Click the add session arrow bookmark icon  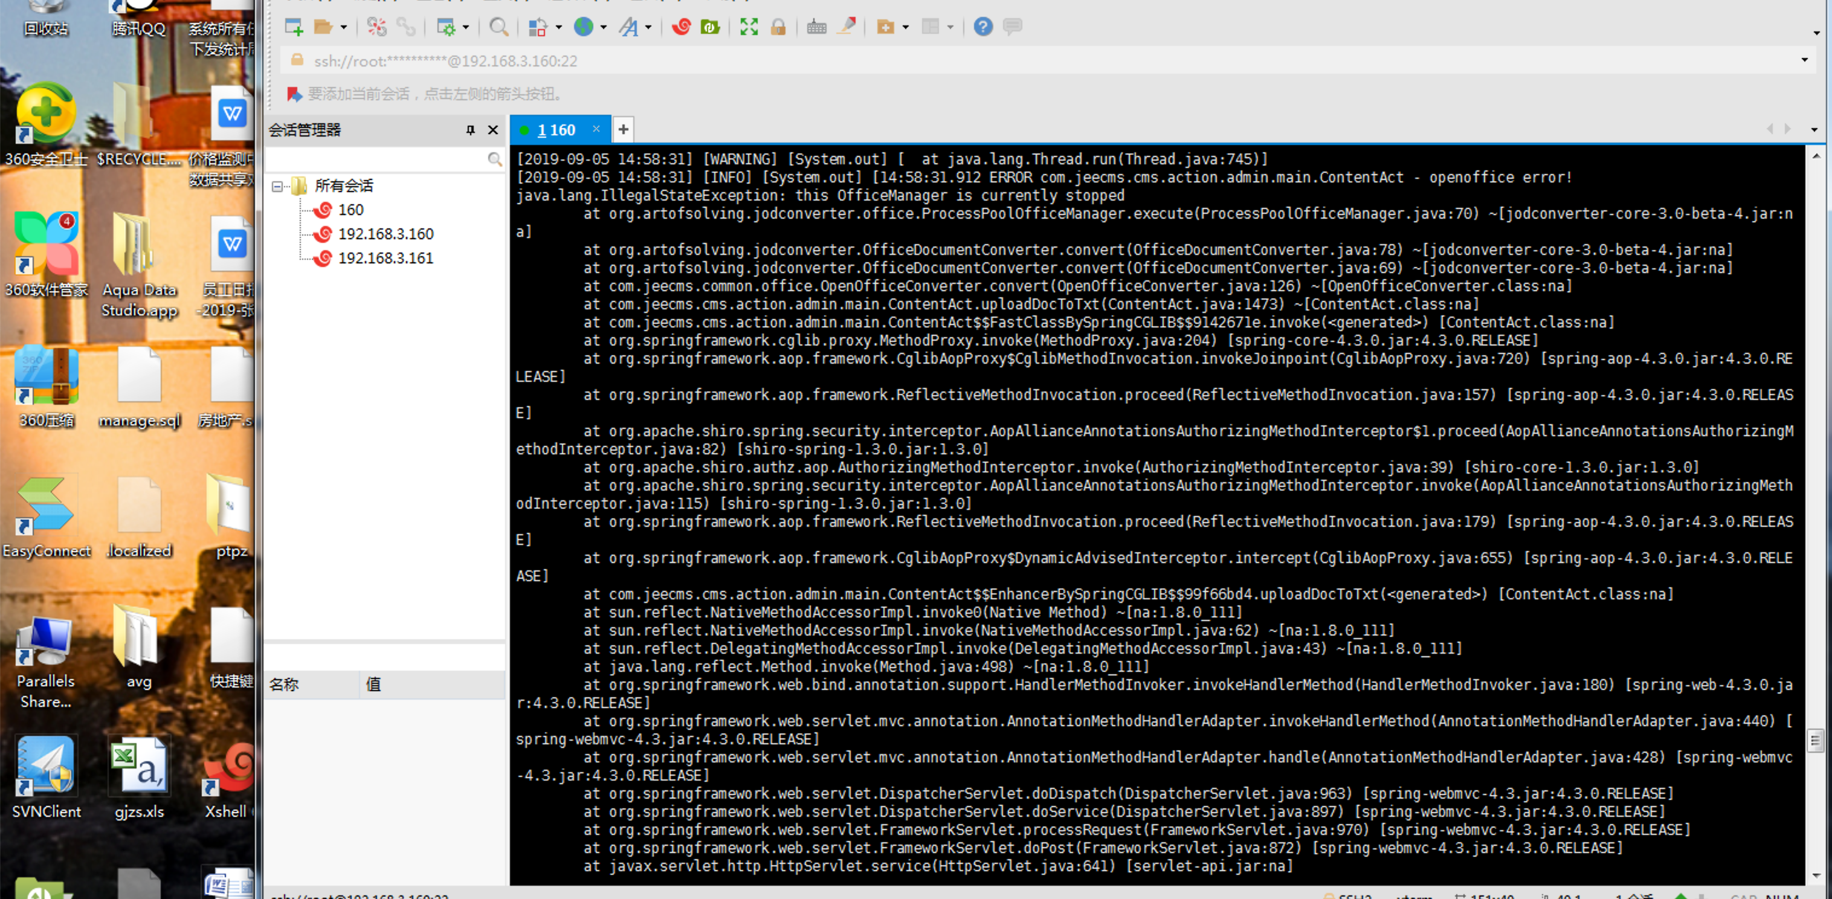[x=294, y=94]
